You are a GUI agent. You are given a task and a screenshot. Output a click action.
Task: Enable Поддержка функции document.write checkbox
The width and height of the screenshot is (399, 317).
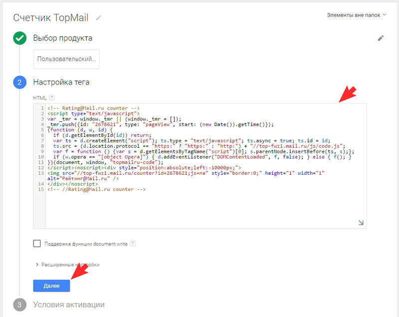[37, 243]
